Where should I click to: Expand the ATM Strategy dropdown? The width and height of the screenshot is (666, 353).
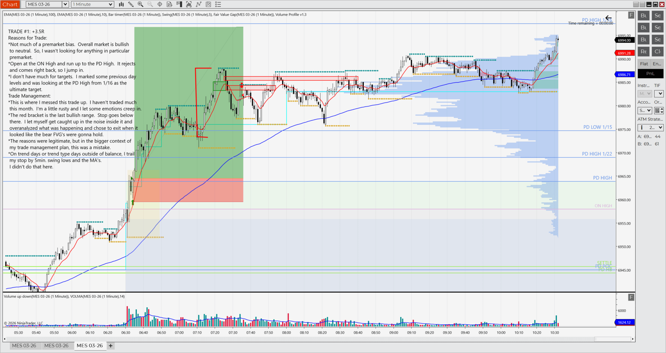pyautogui.click(x=660, y=128)
